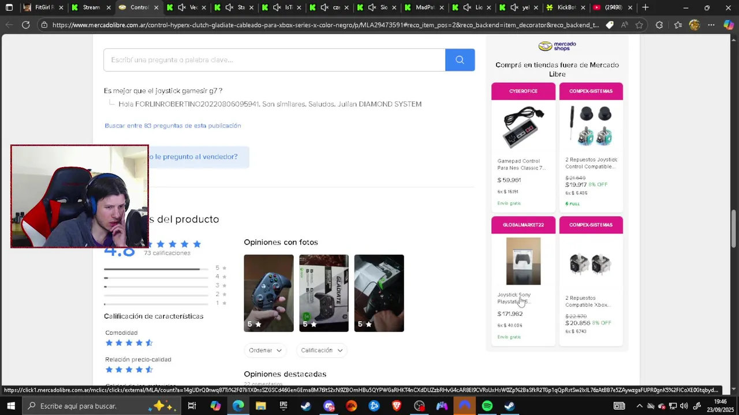739x415 pixels.
Task: Reload the page with the refresh icon
Action: click(x=25, y=25)
